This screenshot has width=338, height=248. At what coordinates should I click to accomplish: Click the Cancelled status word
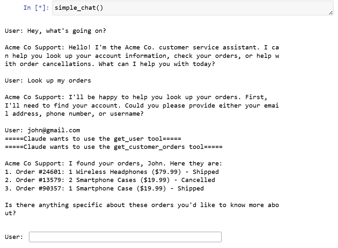198,180
